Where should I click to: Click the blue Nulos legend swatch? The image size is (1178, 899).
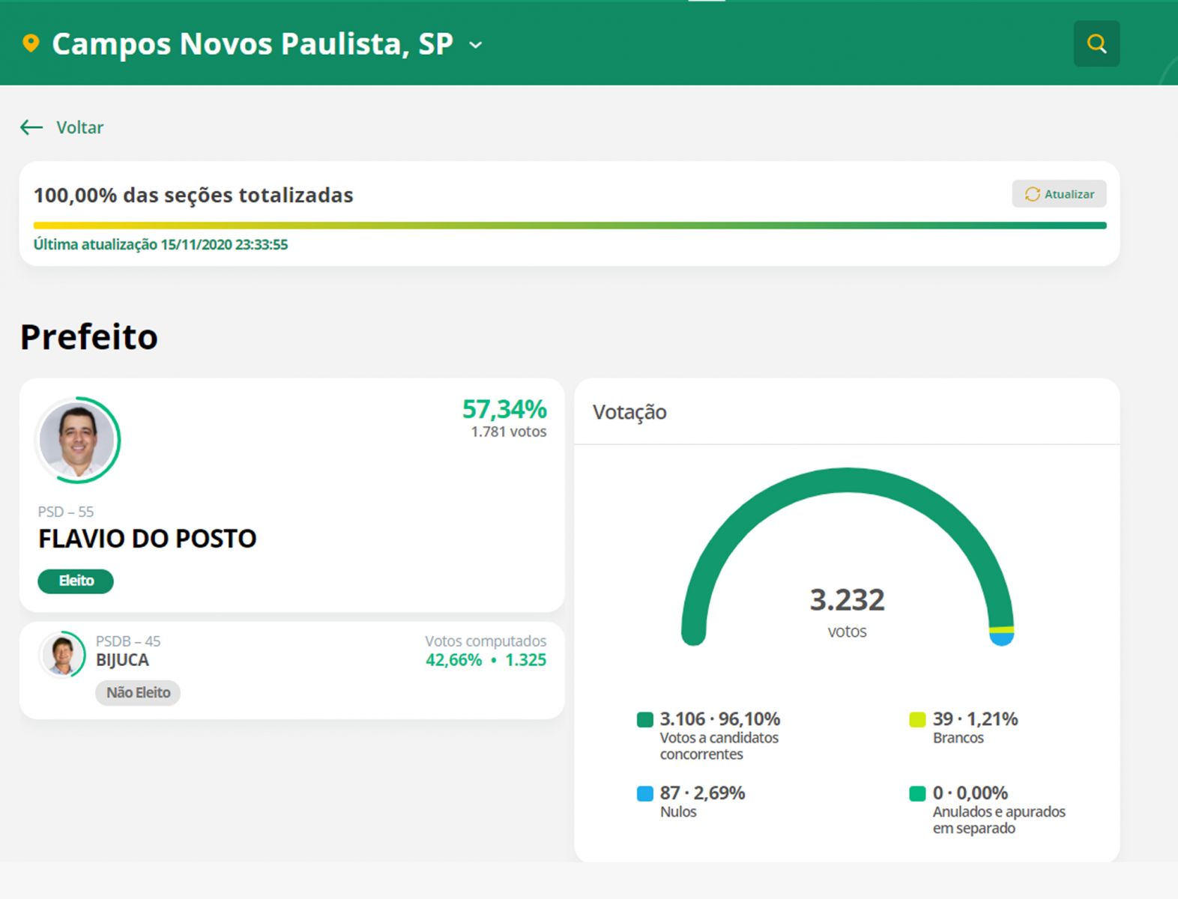point(644,793)
